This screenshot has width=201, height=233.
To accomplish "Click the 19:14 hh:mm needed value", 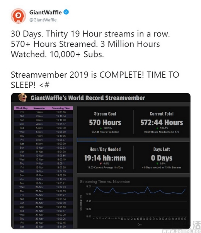I will click(105, 158).
